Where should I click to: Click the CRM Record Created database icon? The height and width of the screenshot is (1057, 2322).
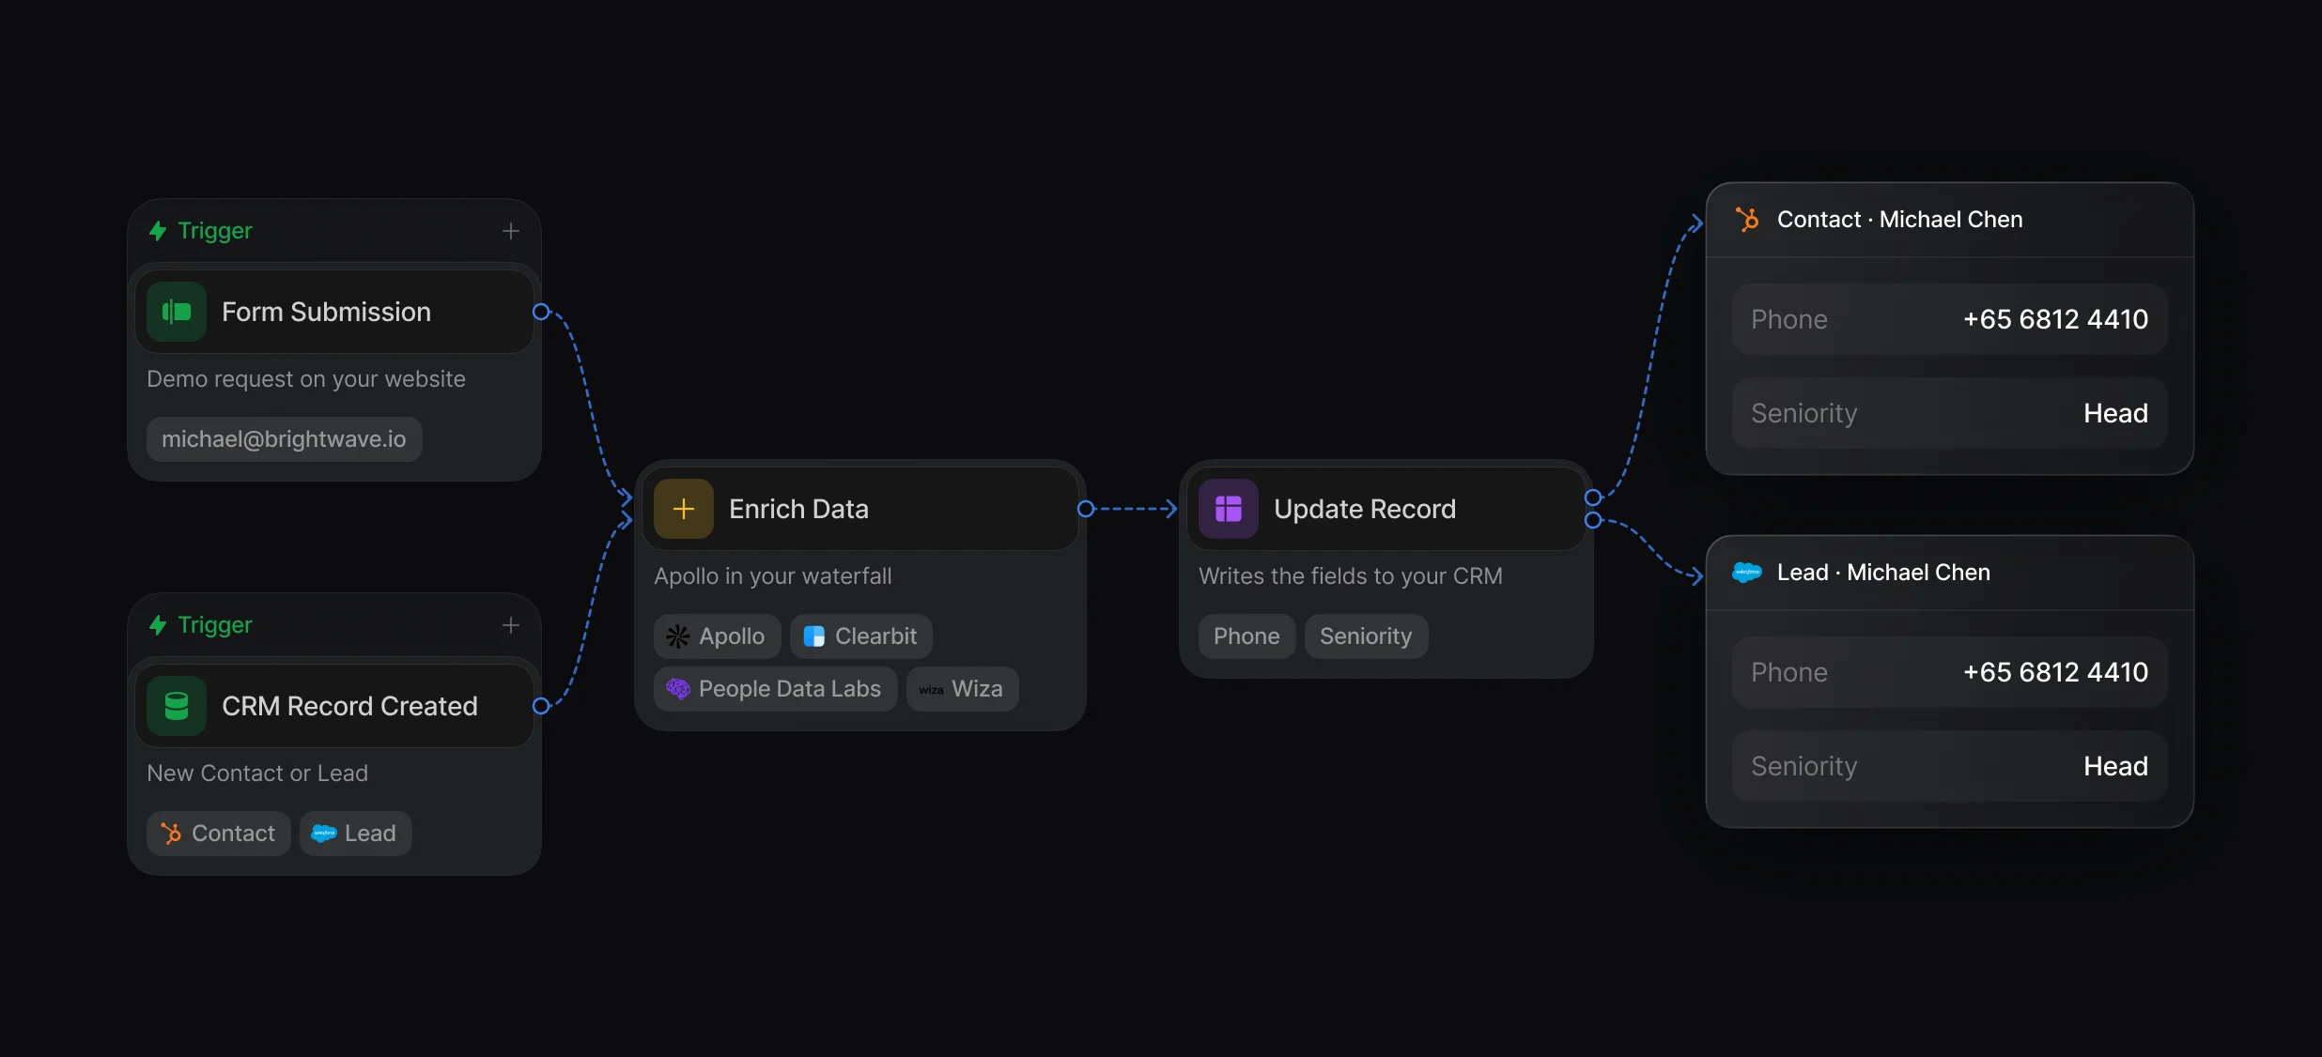coord(177,706)
